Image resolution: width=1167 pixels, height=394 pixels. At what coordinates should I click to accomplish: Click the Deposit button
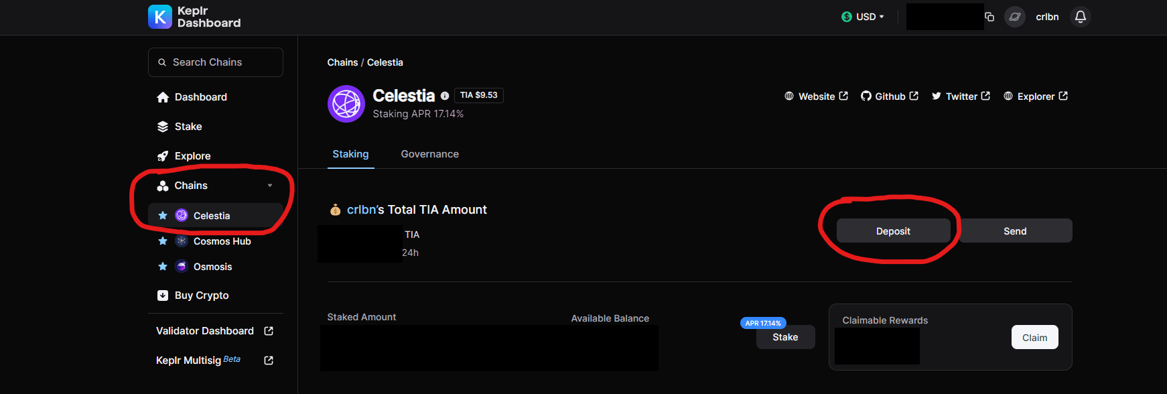click(x=893, y=231)
